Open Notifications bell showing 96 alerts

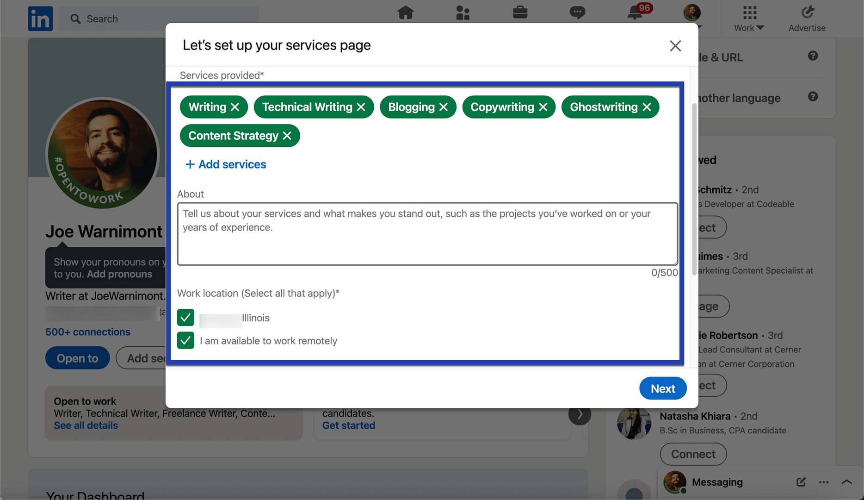635,13
